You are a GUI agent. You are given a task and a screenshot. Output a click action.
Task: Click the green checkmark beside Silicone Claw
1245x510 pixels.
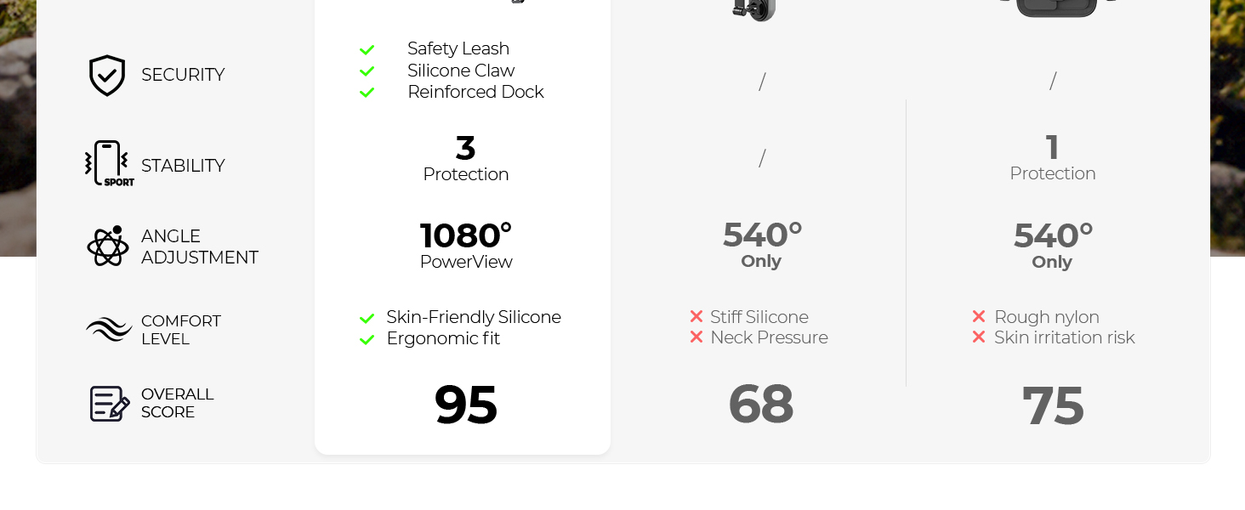pos(367,71)
